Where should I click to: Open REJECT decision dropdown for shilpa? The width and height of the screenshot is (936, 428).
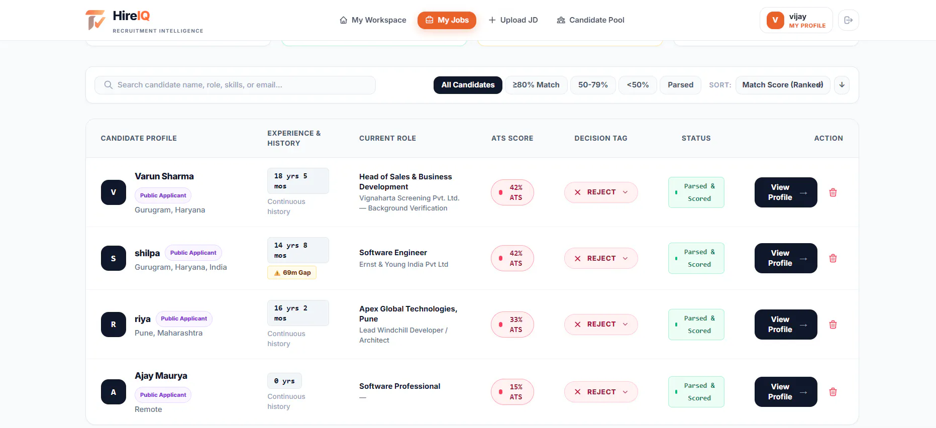coord(601,258)
